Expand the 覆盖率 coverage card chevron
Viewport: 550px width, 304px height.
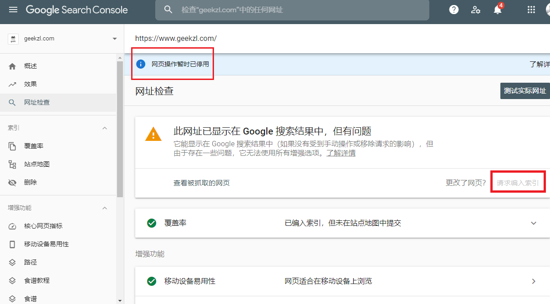click(534, 223)
